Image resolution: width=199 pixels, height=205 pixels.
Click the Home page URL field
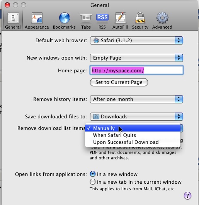(x=136, y=70)
